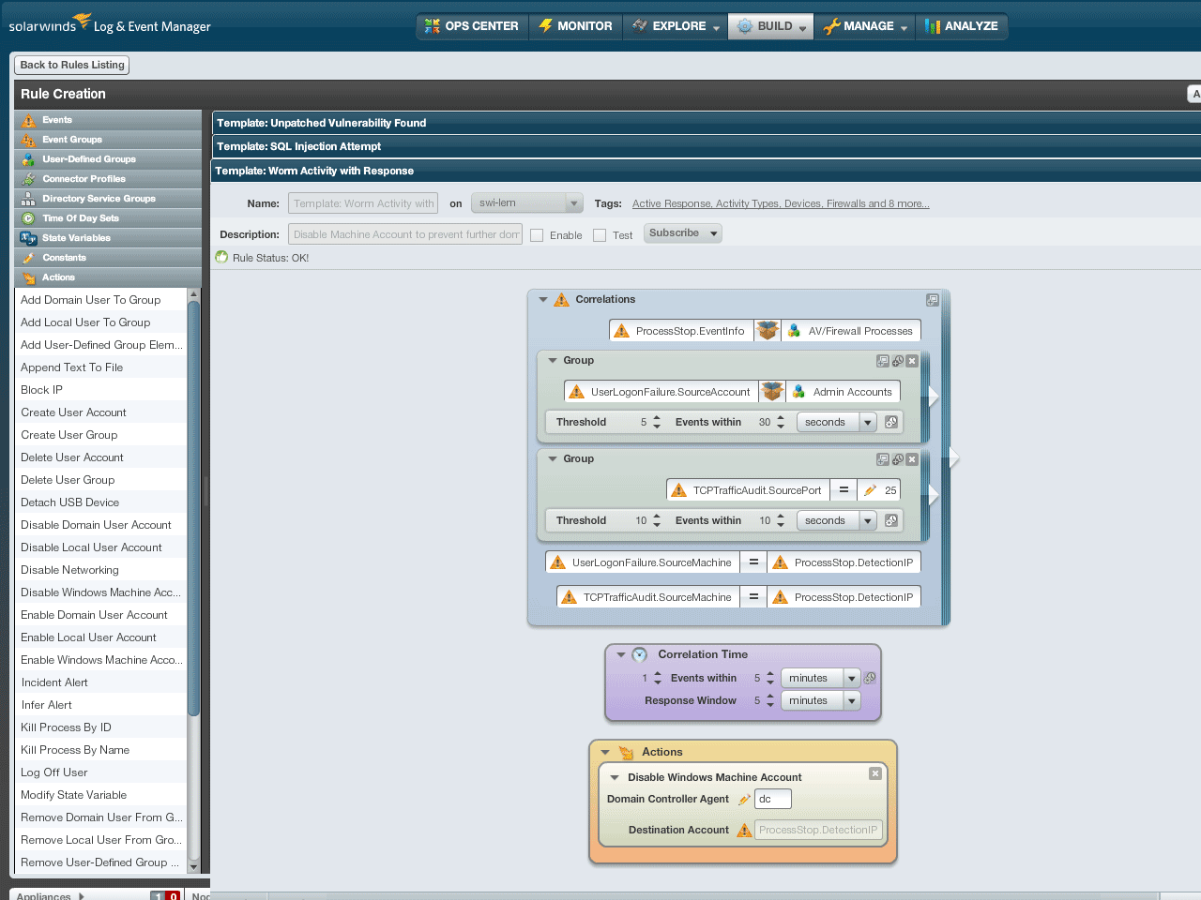Click box operator icon after ProcessStop.EventInfo
Viewport: 1201px width, 900px height.
coord(768,331)
